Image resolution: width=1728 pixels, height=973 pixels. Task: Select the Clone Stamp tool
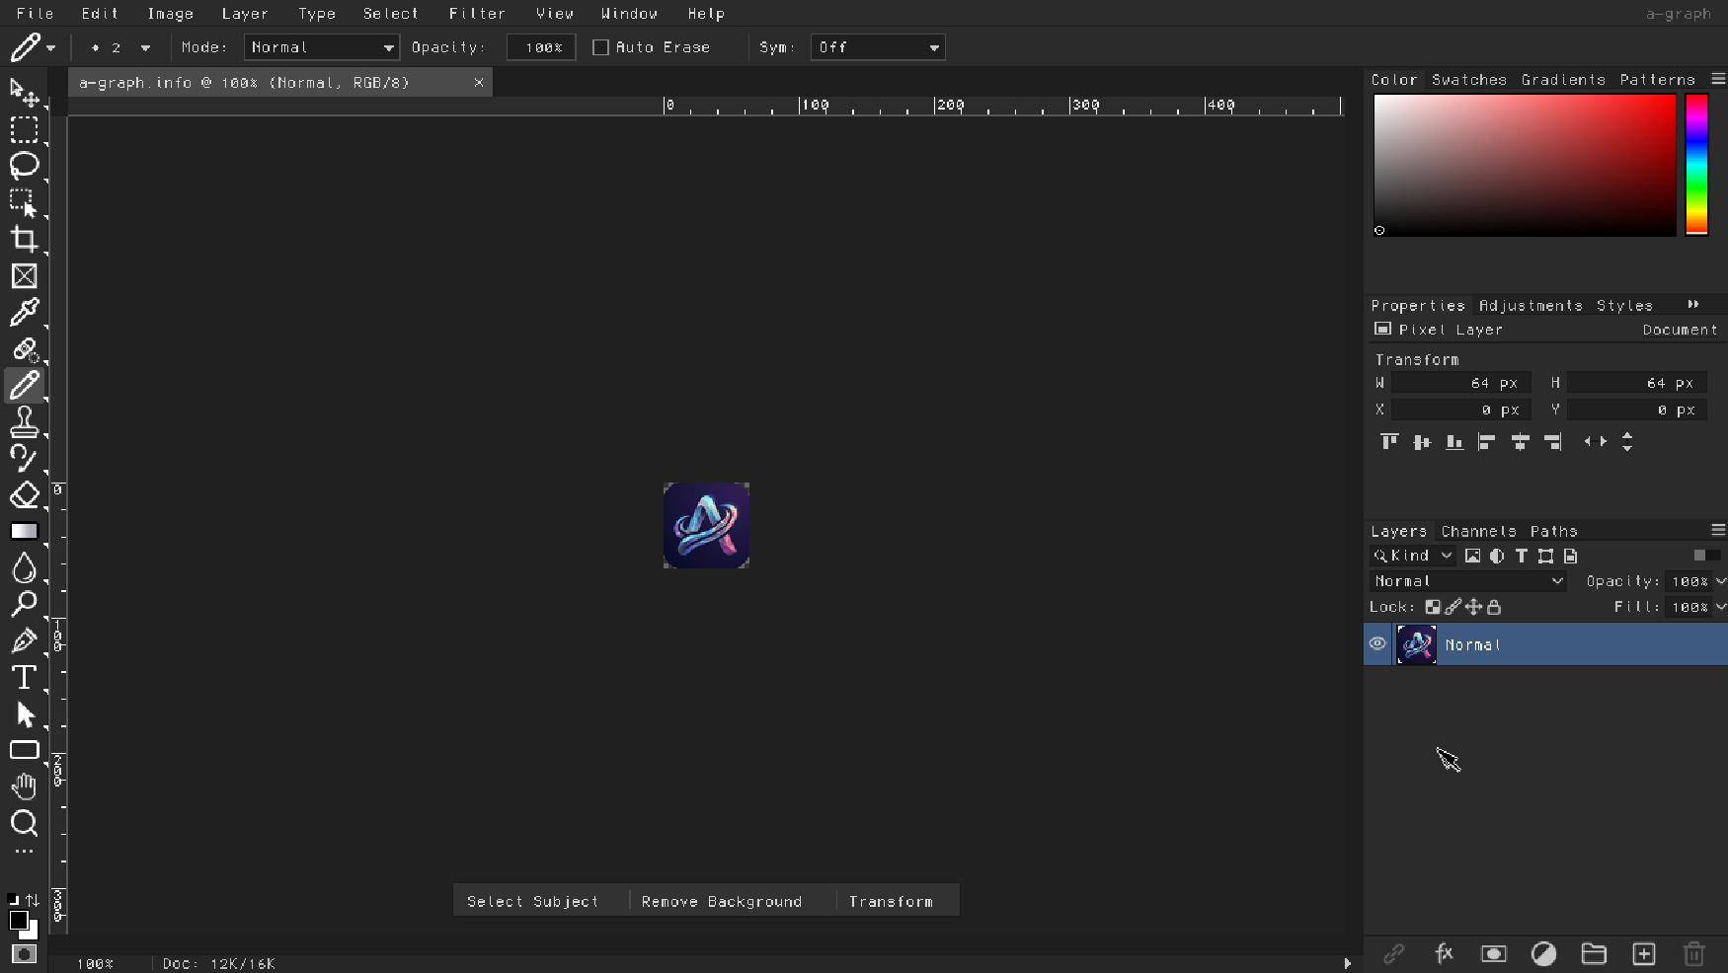(24, 421)
